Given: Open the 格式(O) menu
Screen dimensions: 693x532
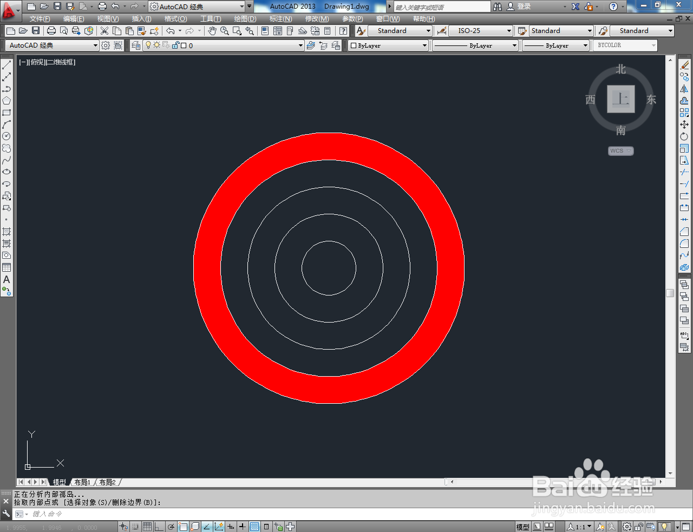Looking at the screenshot, I should [x=175, y=19].
